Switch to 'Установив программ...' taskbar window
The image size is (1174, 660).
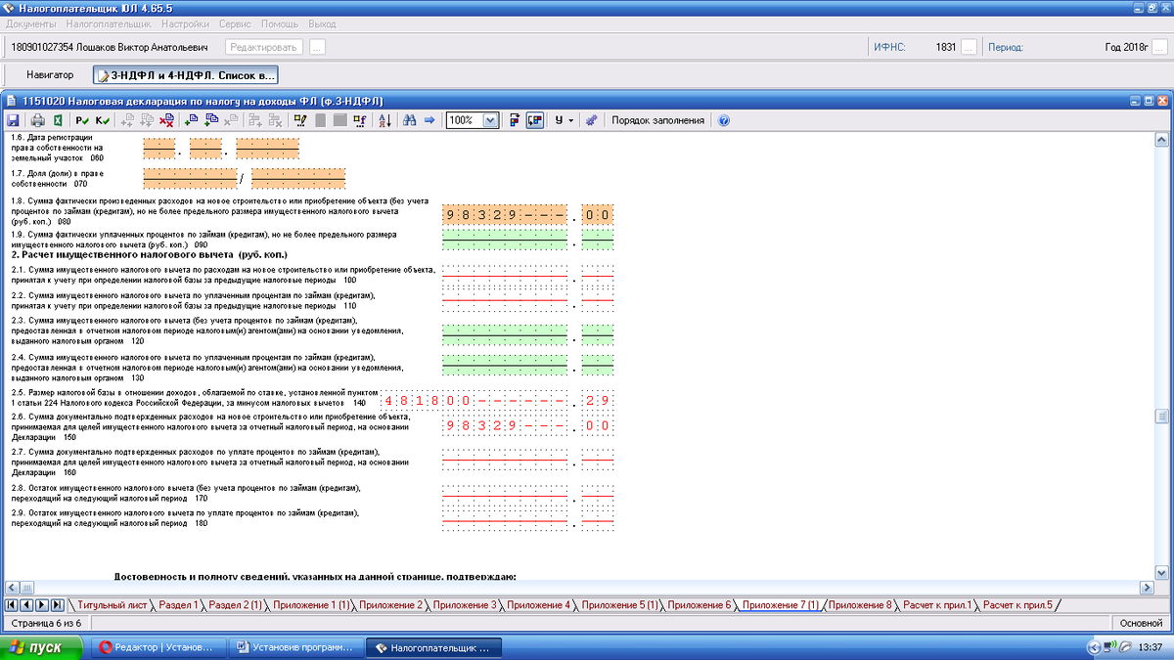pos(294,647)
